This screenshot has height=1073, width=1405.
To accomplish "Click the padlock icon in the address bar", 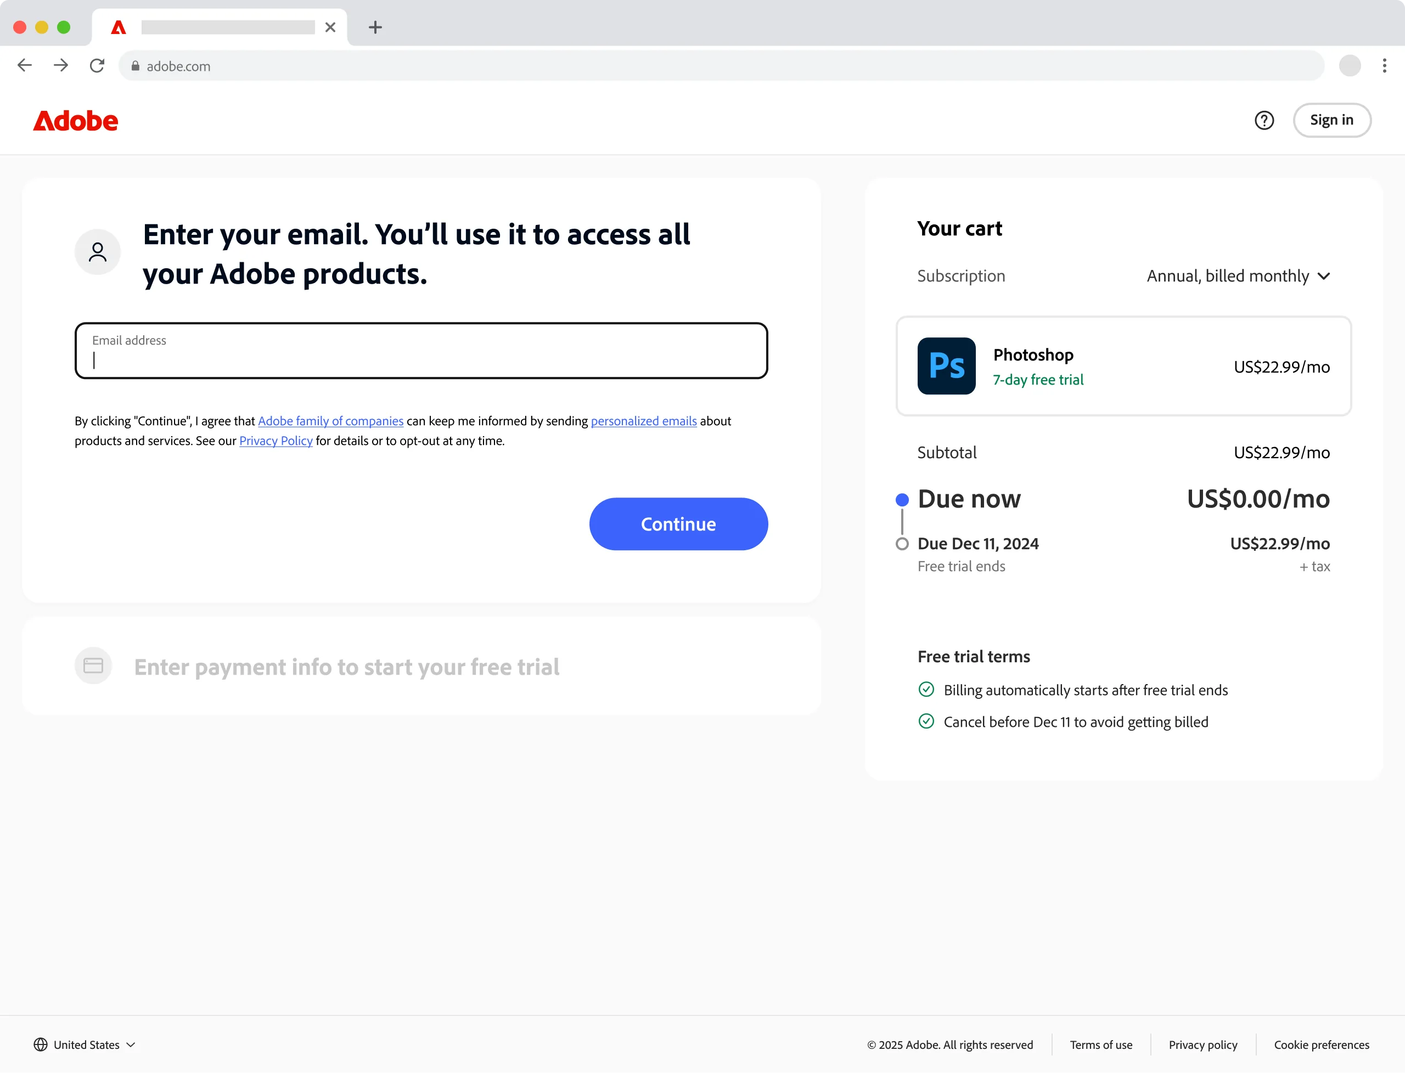I will pos(136,66).
